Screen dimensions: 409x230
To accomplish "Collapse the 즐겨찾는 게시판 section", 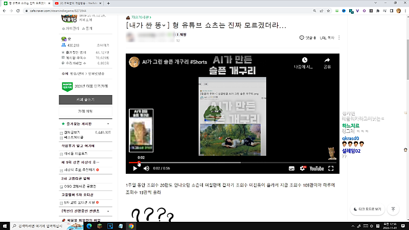I will (x=108, y=124).
